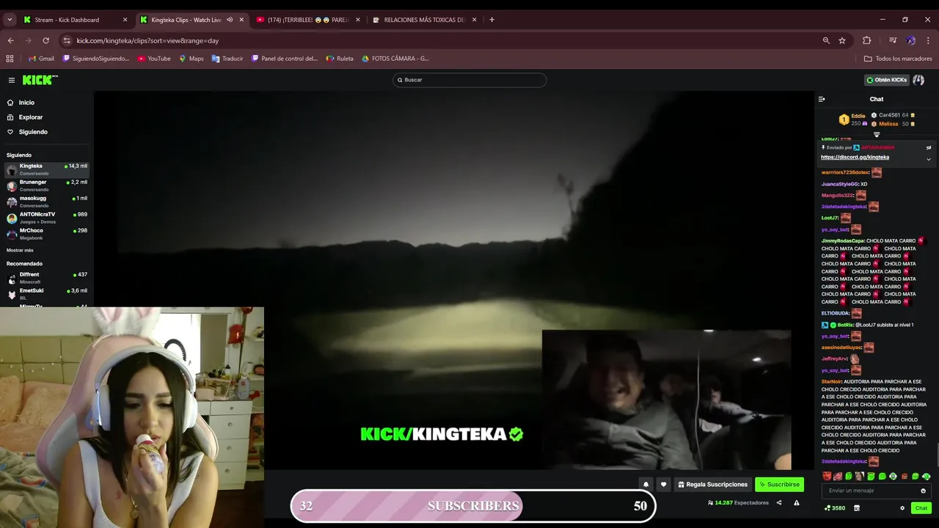This screenshot has width=939, height=528.
Task: Open the zoom indicator in address bar
Action: (x=826, y=40)
